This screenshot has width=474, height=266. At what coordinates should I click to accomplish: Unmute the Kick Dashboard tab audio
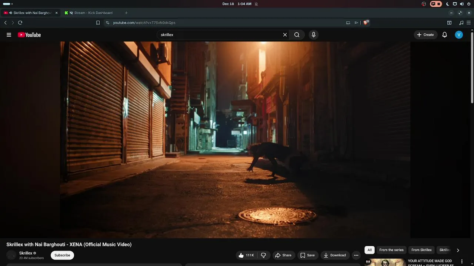71,13
